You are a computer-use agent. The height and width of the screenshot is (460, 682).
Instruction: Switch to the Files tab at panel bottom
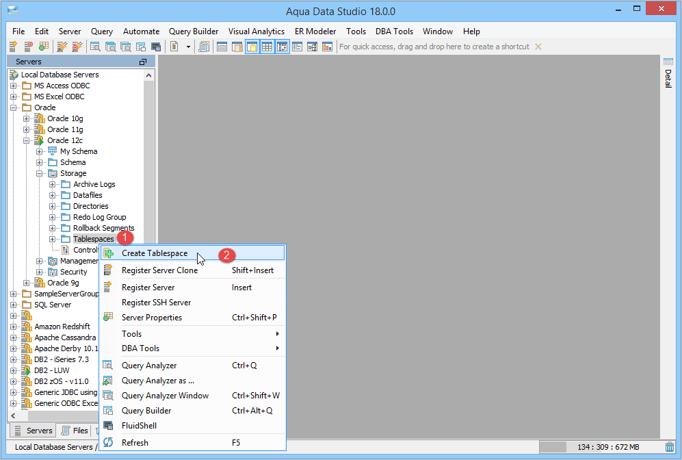pos(75,431)
